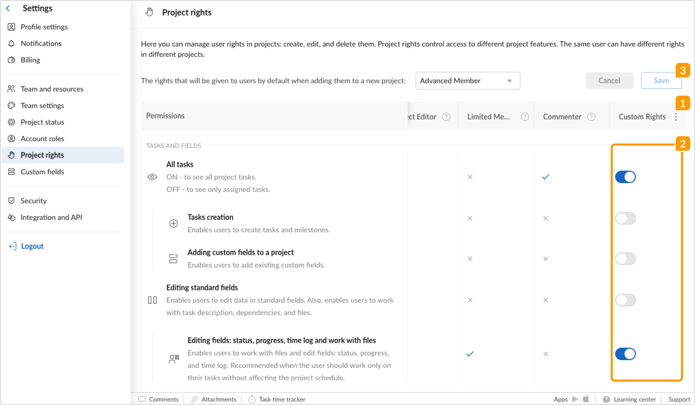The image size is (695, 405).
Task: Open the Advanced Member default rights dropdown
Action: [468, 81]
